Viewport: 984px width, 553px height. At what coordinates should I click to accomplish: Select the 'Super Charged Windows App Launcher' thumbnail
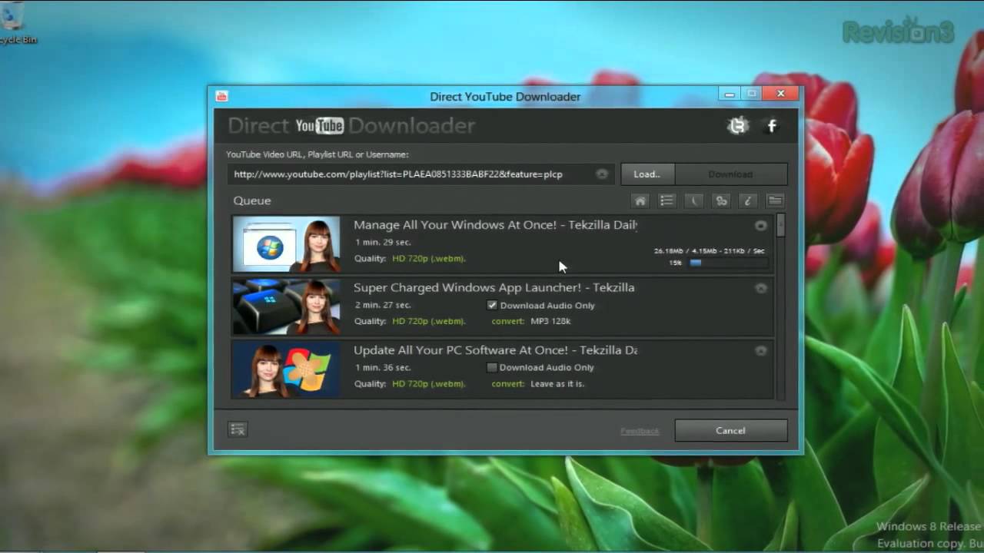click(286, 307)
